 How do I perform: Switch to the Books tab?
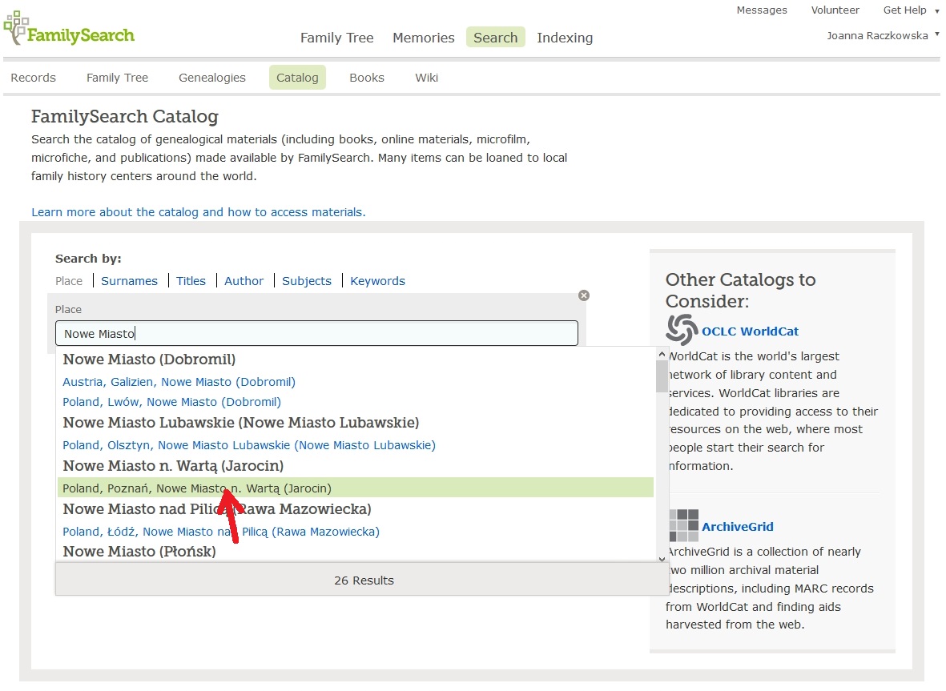point(367,78)
